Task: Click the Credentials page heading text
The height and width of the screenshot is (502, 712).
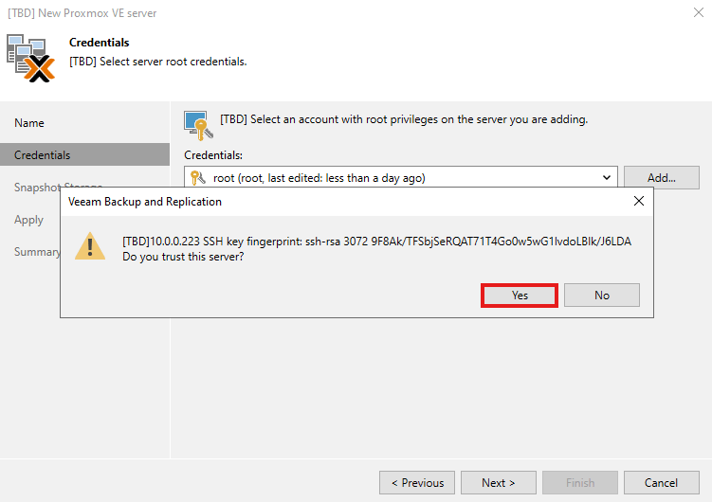Action: pos(100,43)
